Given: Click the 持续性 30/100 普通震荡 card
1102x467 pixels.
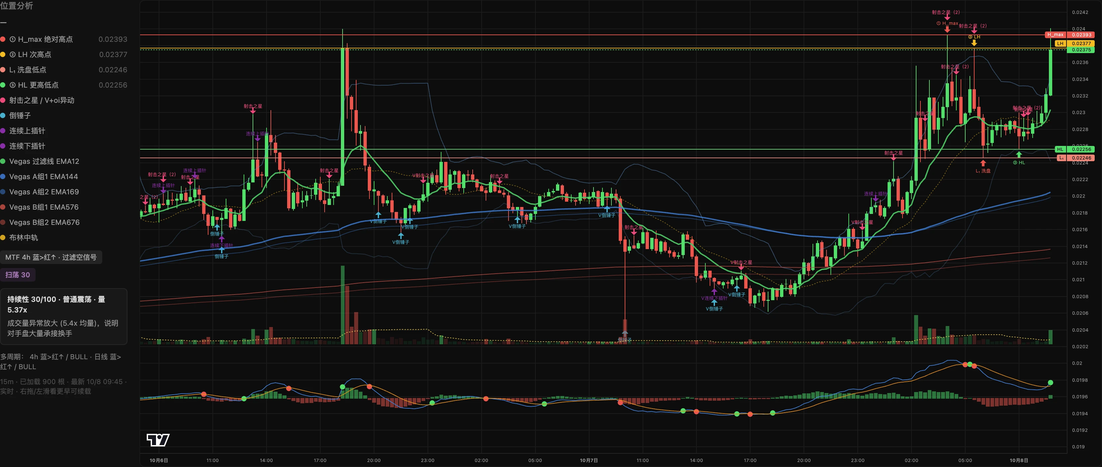Looking at the screenshot, I should [64, 316].
